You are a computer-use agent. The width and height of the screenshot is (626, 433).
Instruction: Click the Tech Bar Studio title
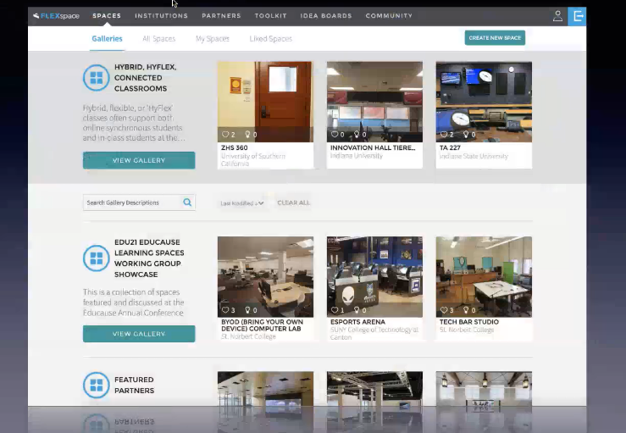click(469, 322)
